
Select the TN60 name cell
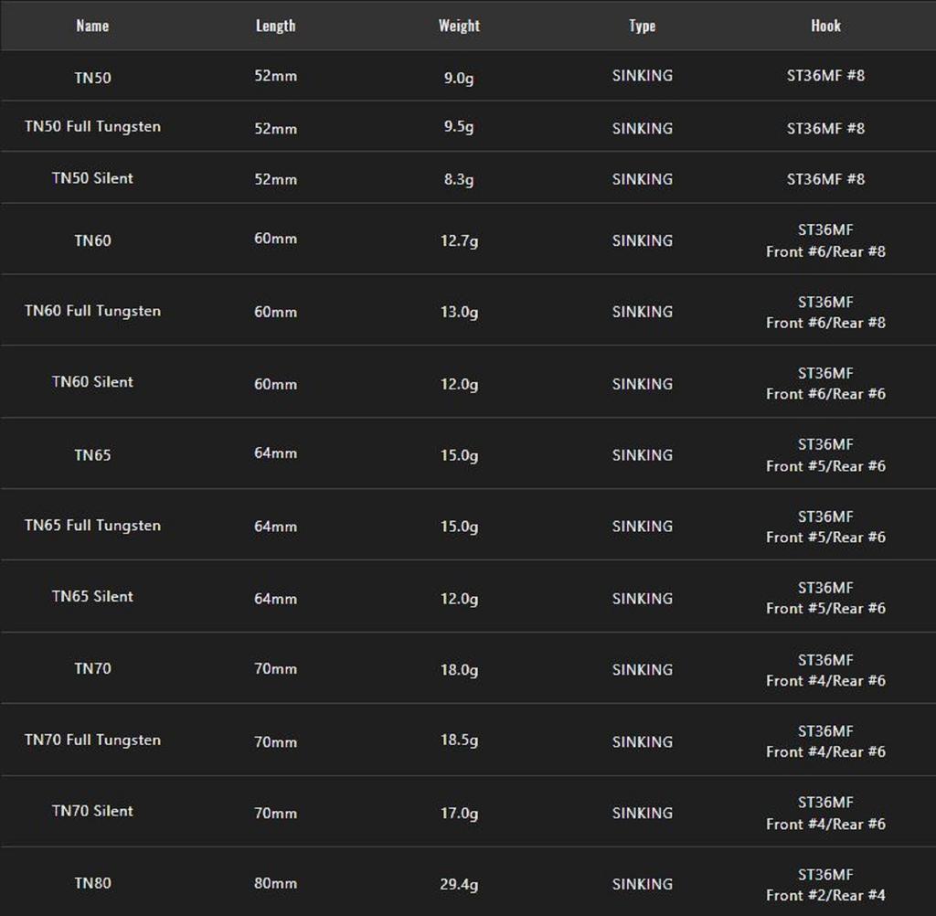pyautogui.click(x=92, y=240)
